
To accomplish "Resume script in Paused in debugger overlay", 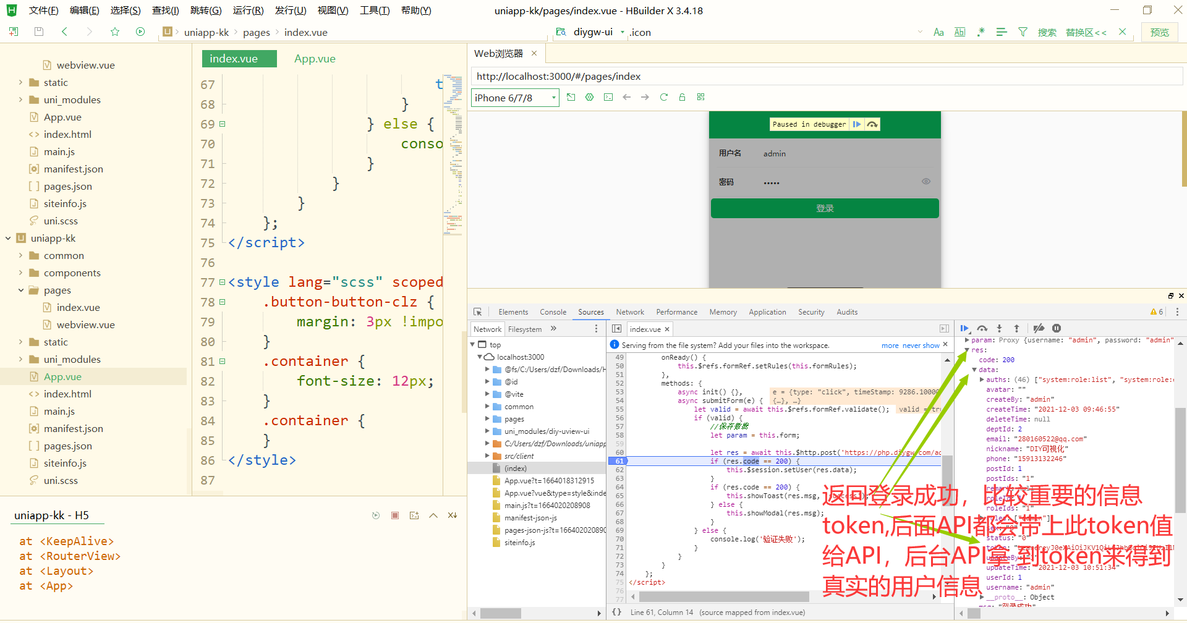I will coord(857,124).
